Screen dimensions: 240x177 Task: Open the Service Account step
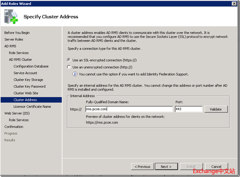(26, 73)
